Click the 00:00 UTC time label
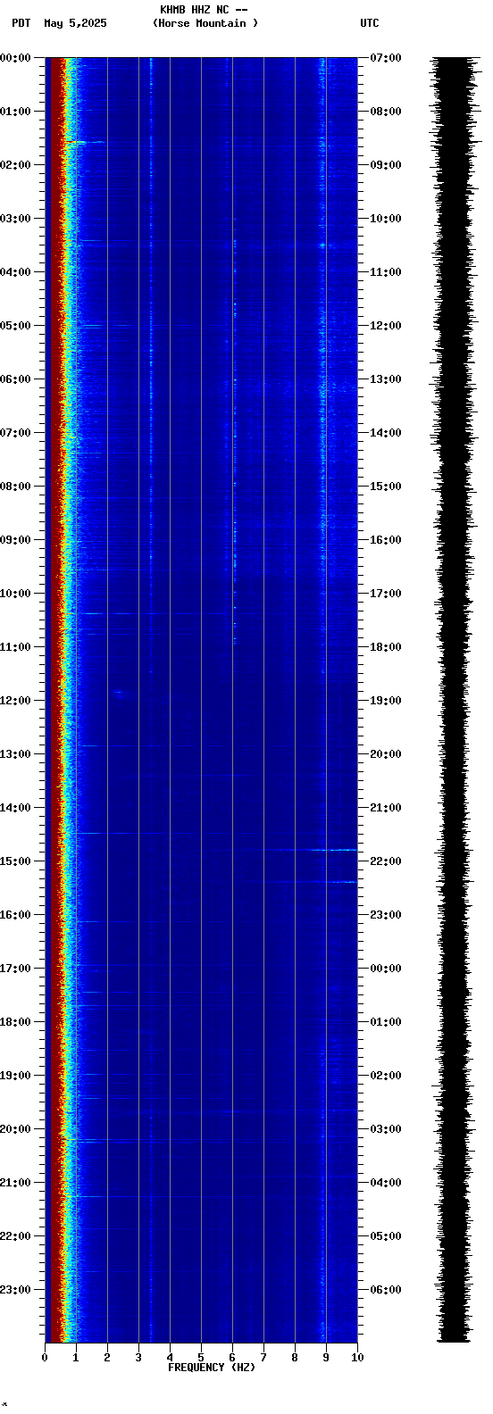Screen dimensions: 493x1414 pos(386,969)
